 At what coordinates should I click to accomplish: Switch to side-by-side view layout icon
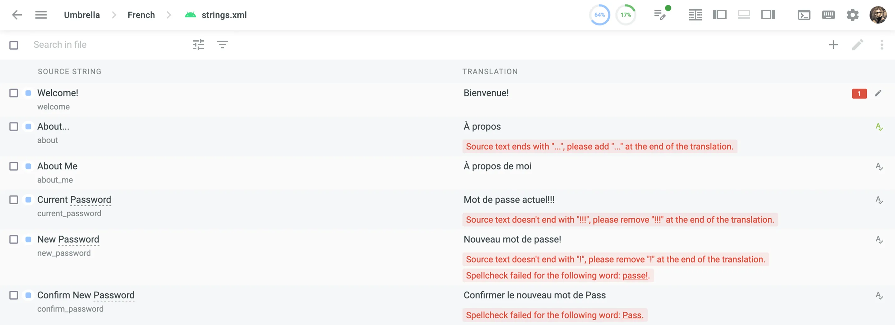point(695,15)
